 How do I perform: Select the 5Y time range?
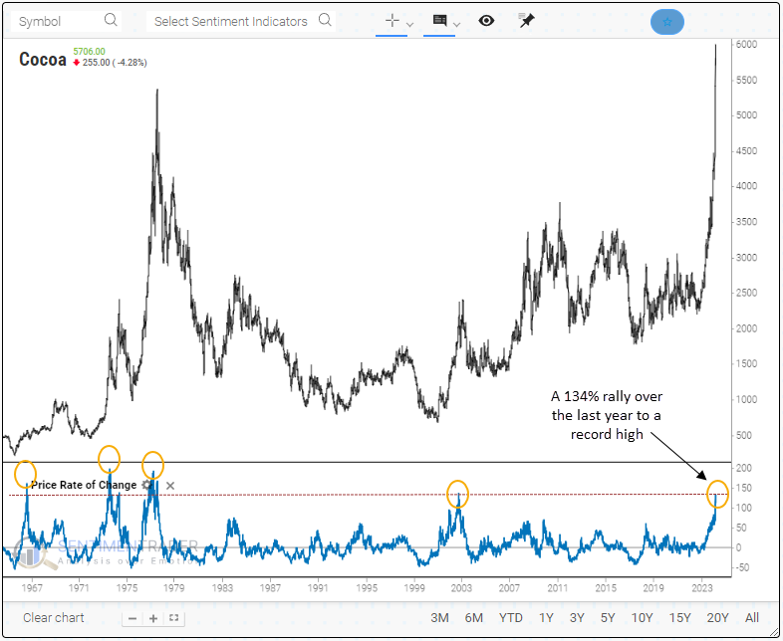click(608, 617)
